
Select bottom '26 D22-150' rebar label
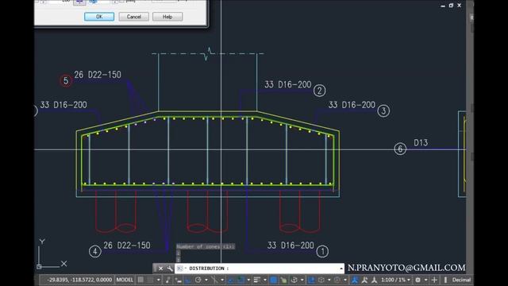click(x=127, y=245)
